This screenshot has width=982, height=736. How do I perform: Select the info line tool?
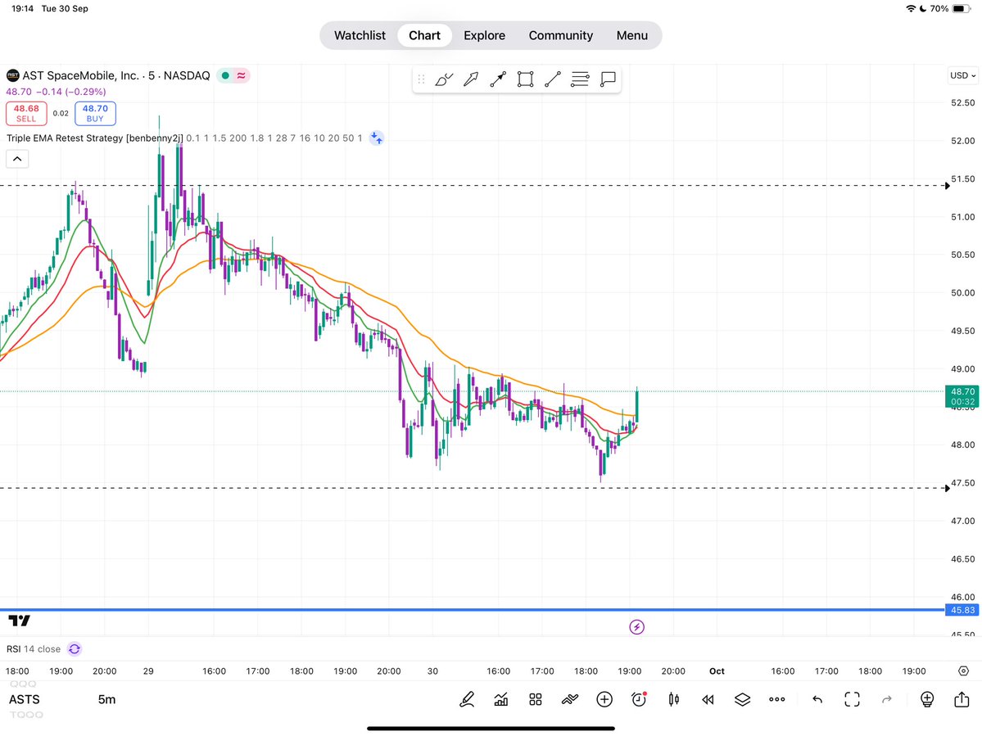click(x=498, y=79)
